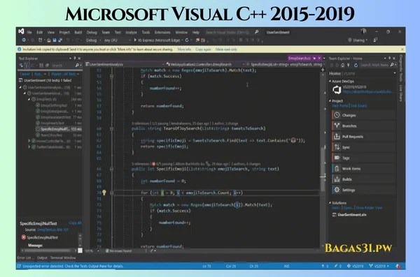420x277 pixels.
Task: Click the Save icon in the toolbar
Action: pyautogui.click(x=55, y=40)
